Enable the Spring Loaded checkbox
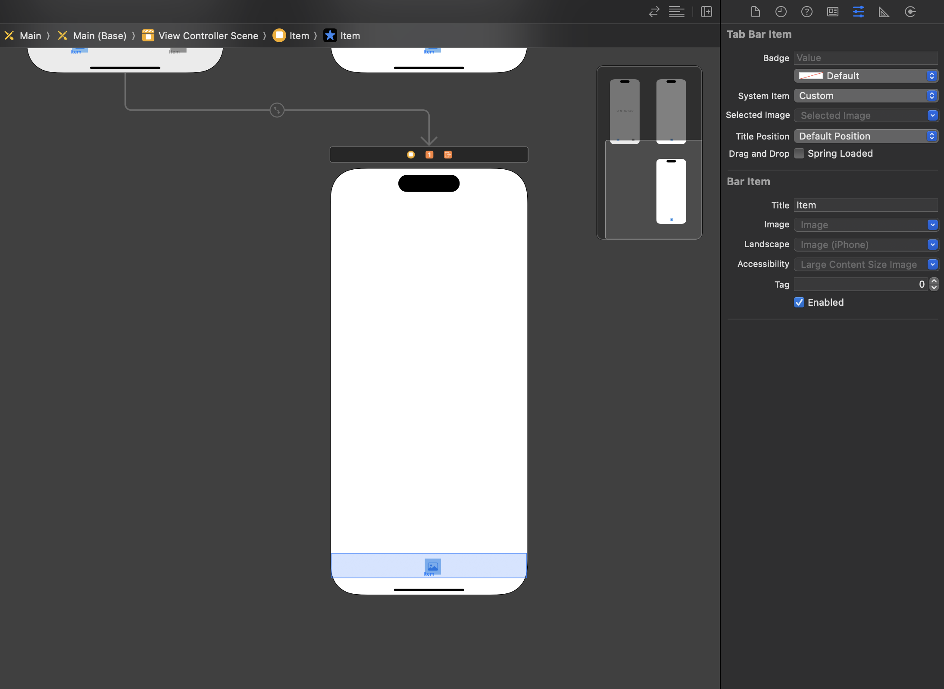Viewport: 944px width, 689px height. [x=799, y=153]
